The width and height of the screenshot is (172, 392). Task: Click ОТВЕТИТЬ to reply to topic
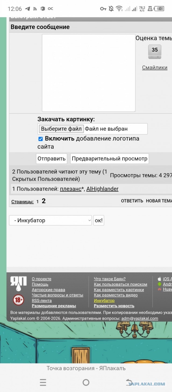[132, 201]
